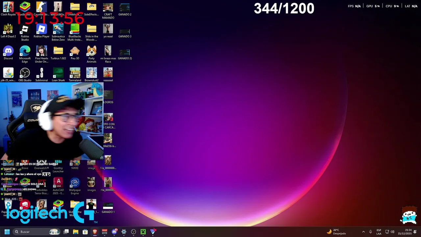Switch to OBS in the taskbar
421x237 pixels.
click(x=134, y=232)
